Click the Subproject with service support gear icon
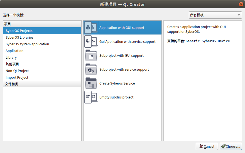The height and width of the screenshot is (153, 245). [91, 70]
